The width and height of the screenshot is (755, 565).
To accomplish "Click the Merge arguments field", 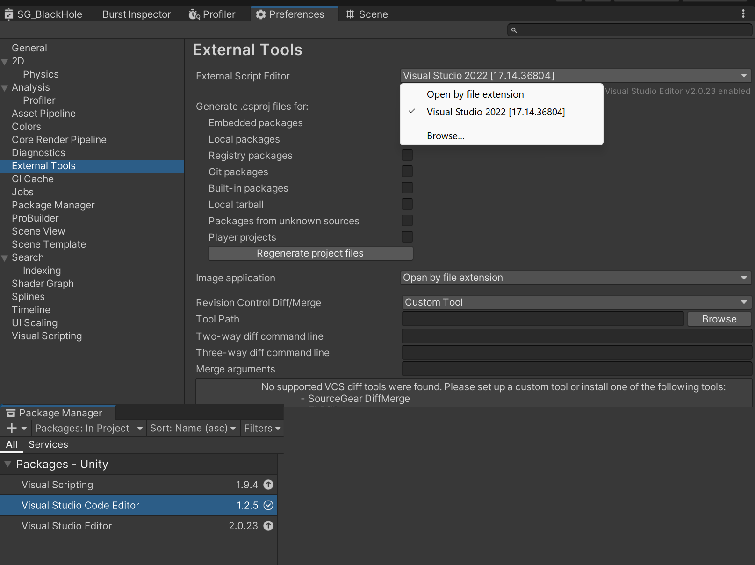I will click(577, 369).
